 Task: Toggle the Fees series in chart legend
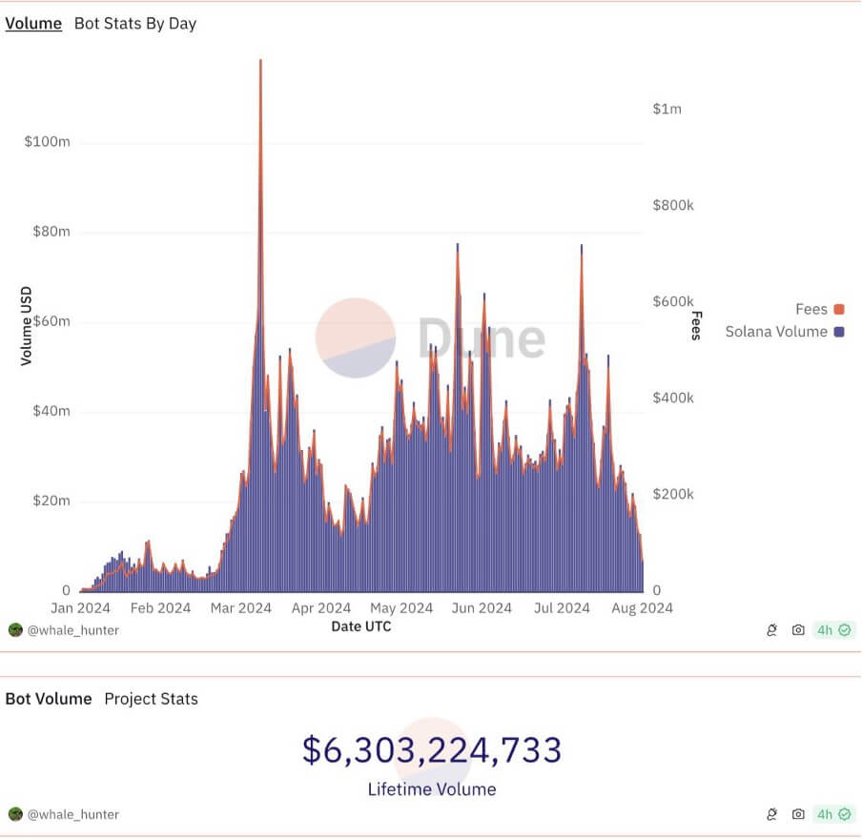click(811, 309)
